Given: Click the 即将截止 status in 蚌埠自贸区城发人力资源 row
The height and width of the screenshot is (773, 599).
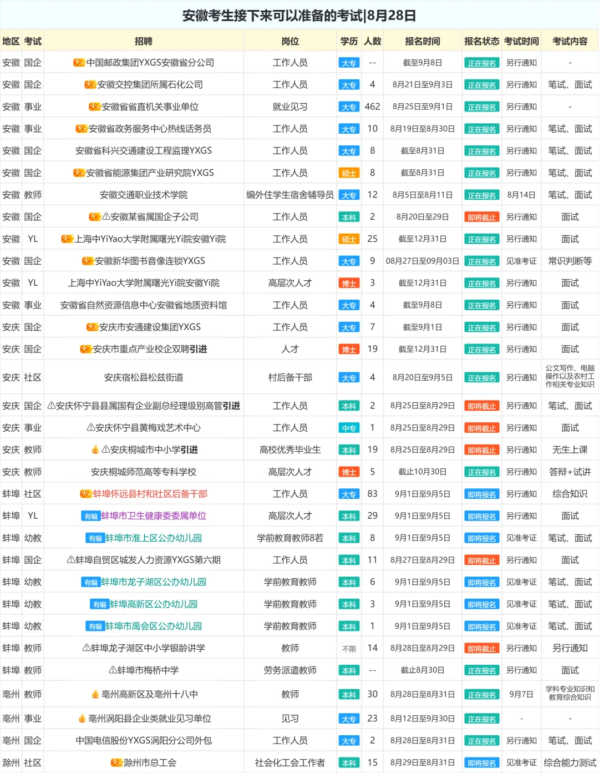Looking at the screenshot, I should (x=481, y=560).
